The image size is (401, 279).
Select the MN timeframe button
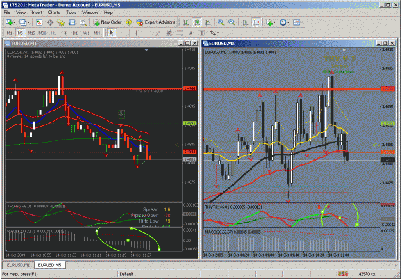(x=97, y=33)
